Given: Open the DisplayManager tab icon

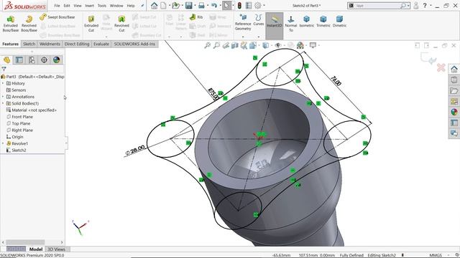Looking at the screenshot, I should [56, 60].
